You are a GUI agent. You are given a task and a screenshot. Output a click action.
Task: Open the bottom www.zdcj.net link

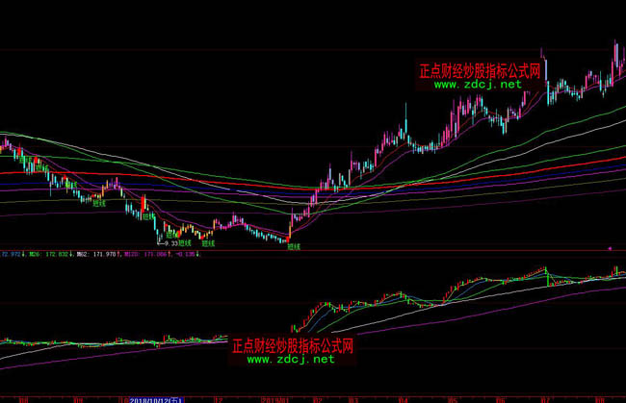[x=290, y=359]
